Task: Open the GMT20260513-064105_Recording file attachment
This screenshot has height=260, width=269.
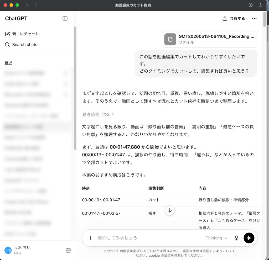Action: 209,39
